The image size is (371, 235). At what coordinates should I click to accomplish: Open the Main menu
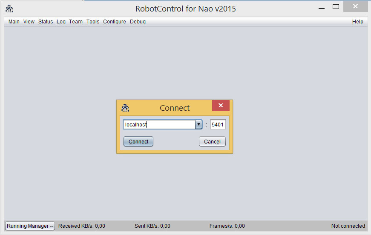click(14, 22)
